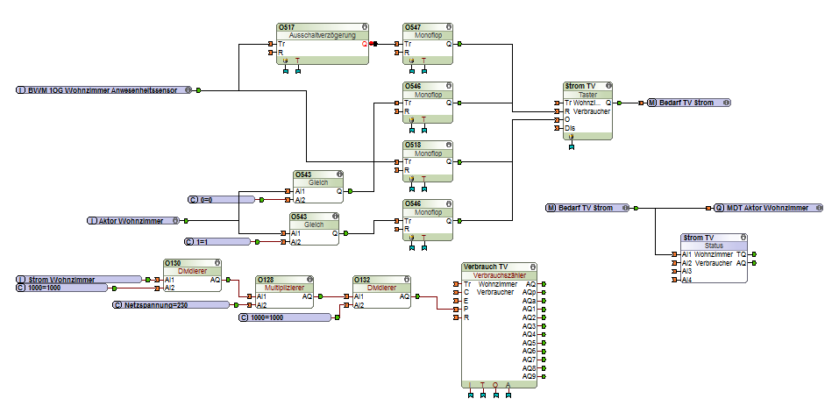Click info icon on MDT Aktor Wohnzimmer output
The width and height of the screenshot is (839, 406).
819,208
